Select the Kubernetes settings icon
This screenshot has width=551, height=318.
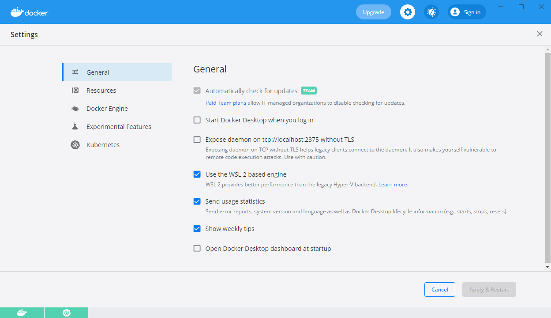pyautogui.click(x=75, y=144)
